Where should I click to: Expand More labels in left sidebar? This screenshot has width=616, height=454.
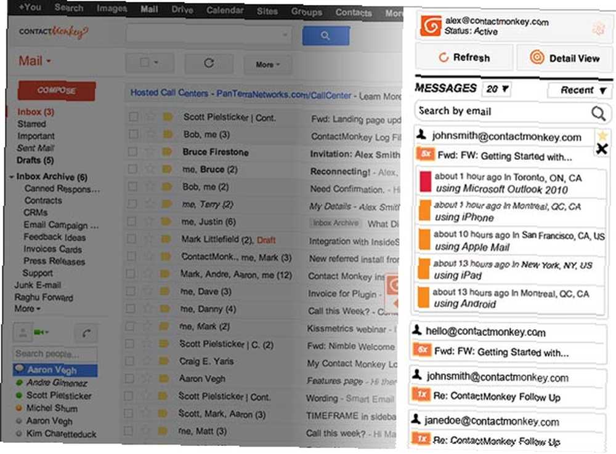click(28, 309)
